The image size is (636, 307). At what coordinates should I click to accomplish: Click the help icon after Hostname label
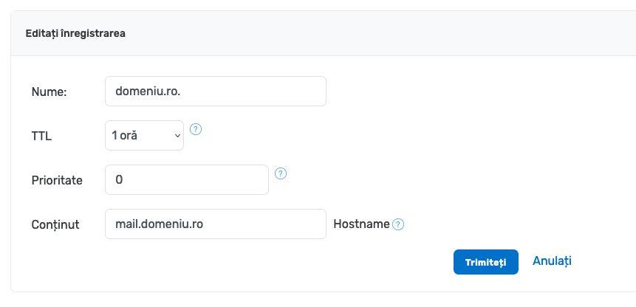[x=398, y=224]
